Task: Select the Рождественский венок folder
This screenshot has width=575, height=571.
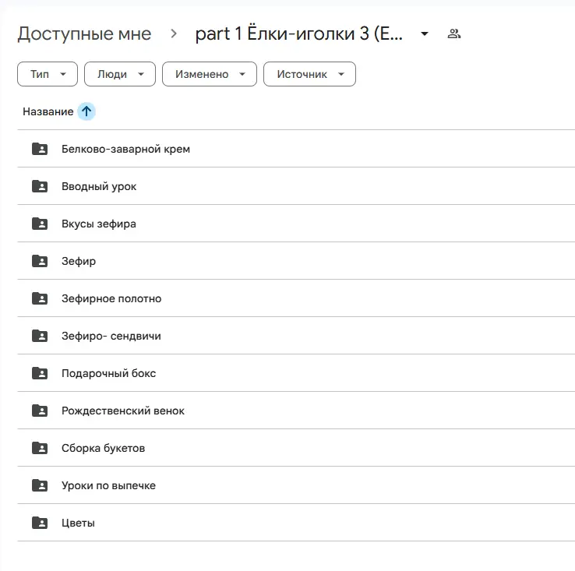Action: pyautogui.click(x=123, y=411)
